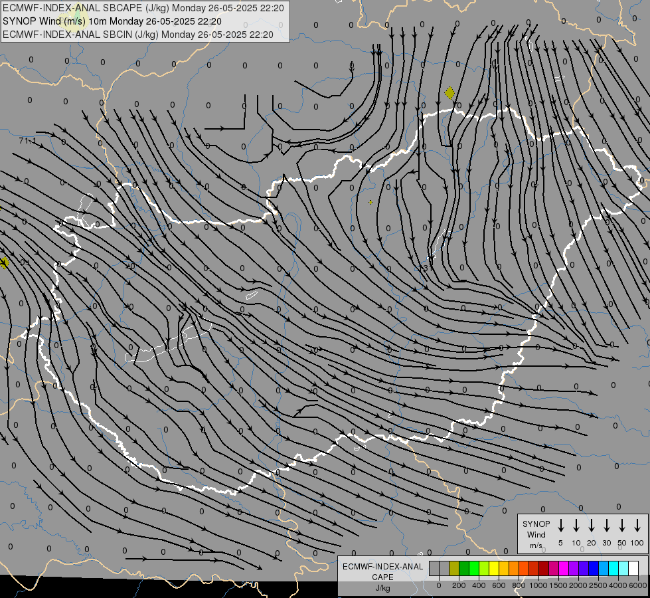Viewport: 650px width, 598px height.
Task: Click the 1500 tick label on the CAPE scale
Action: (x=558, y=585)
